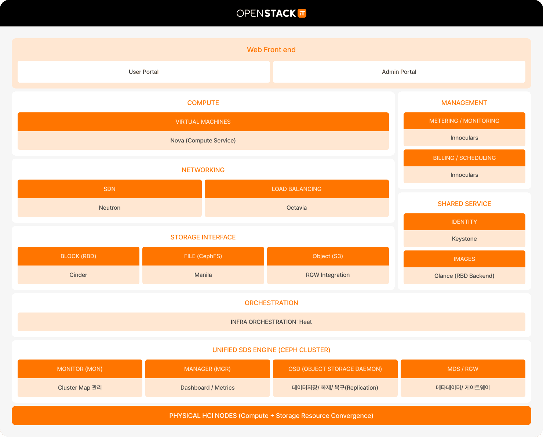Click Nova (Compute Service) box
The height and width of the screenshot is (437, 543).
203,140
